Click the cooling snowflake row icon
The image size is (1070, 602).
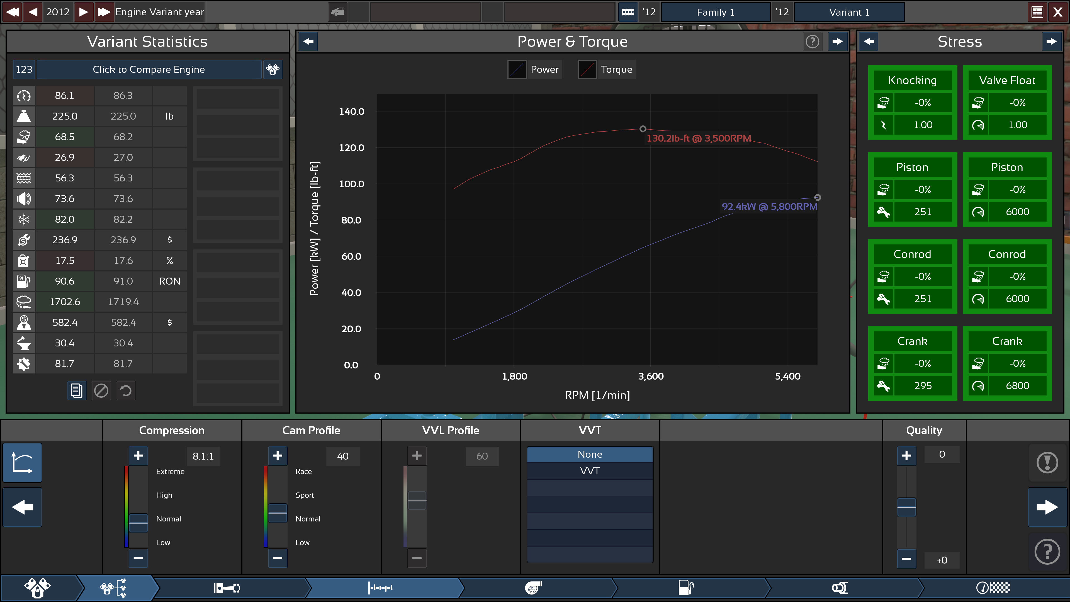24,219
